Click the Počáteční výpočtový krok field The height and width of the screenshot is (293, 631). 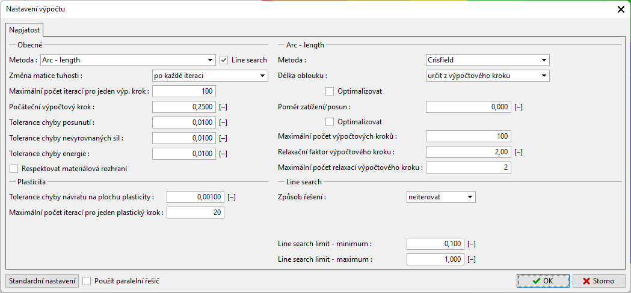[183, 107]
